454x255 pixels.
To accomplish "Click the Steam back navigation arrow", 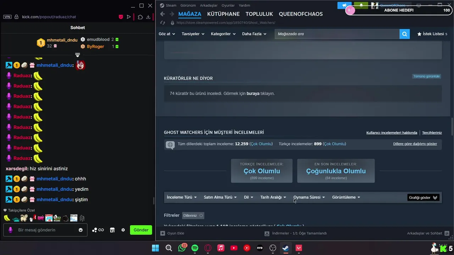I will 162,14.
